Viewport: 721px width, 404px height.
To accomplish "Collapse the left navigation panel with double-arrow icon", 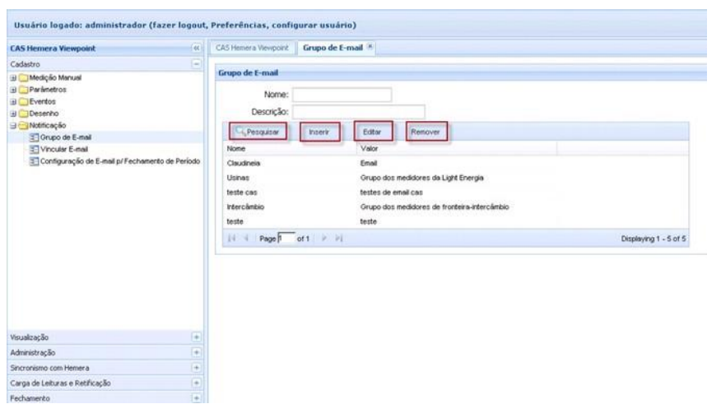I will tap(194, 49).
